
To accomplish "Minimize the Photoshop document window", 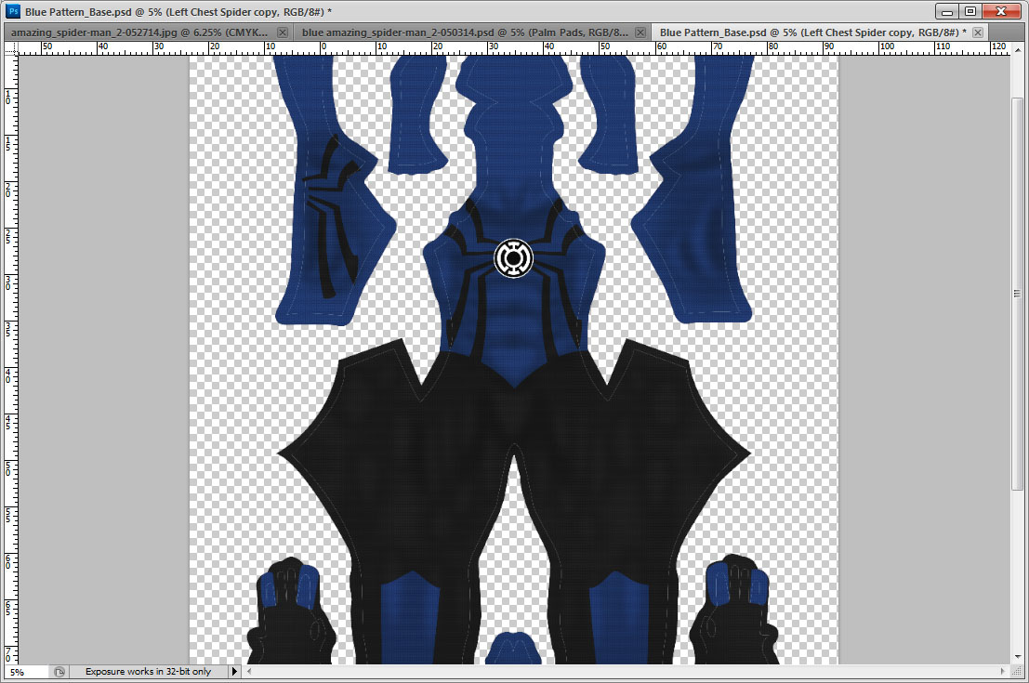I will pyautogui.click(x=946, y=11).
